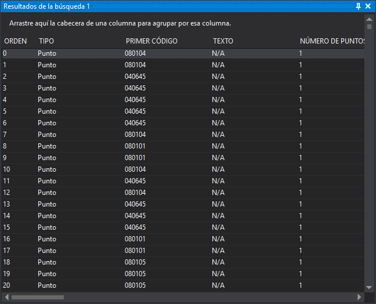Screen dimensions: 376x304
Task: Click the group-by-column drop area text
Action: tap(120, 23)
